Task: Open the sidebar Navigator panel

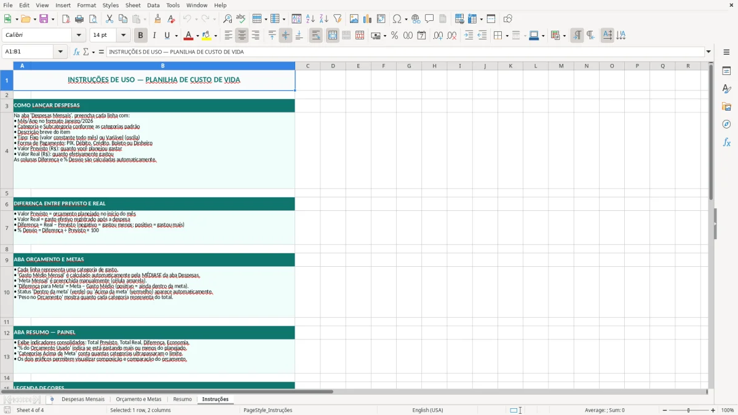Action: [726, 124]
